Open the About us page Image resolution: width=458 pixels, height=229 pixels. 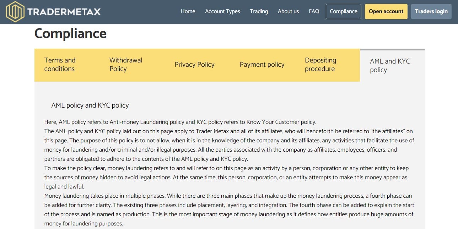point(288,11)
